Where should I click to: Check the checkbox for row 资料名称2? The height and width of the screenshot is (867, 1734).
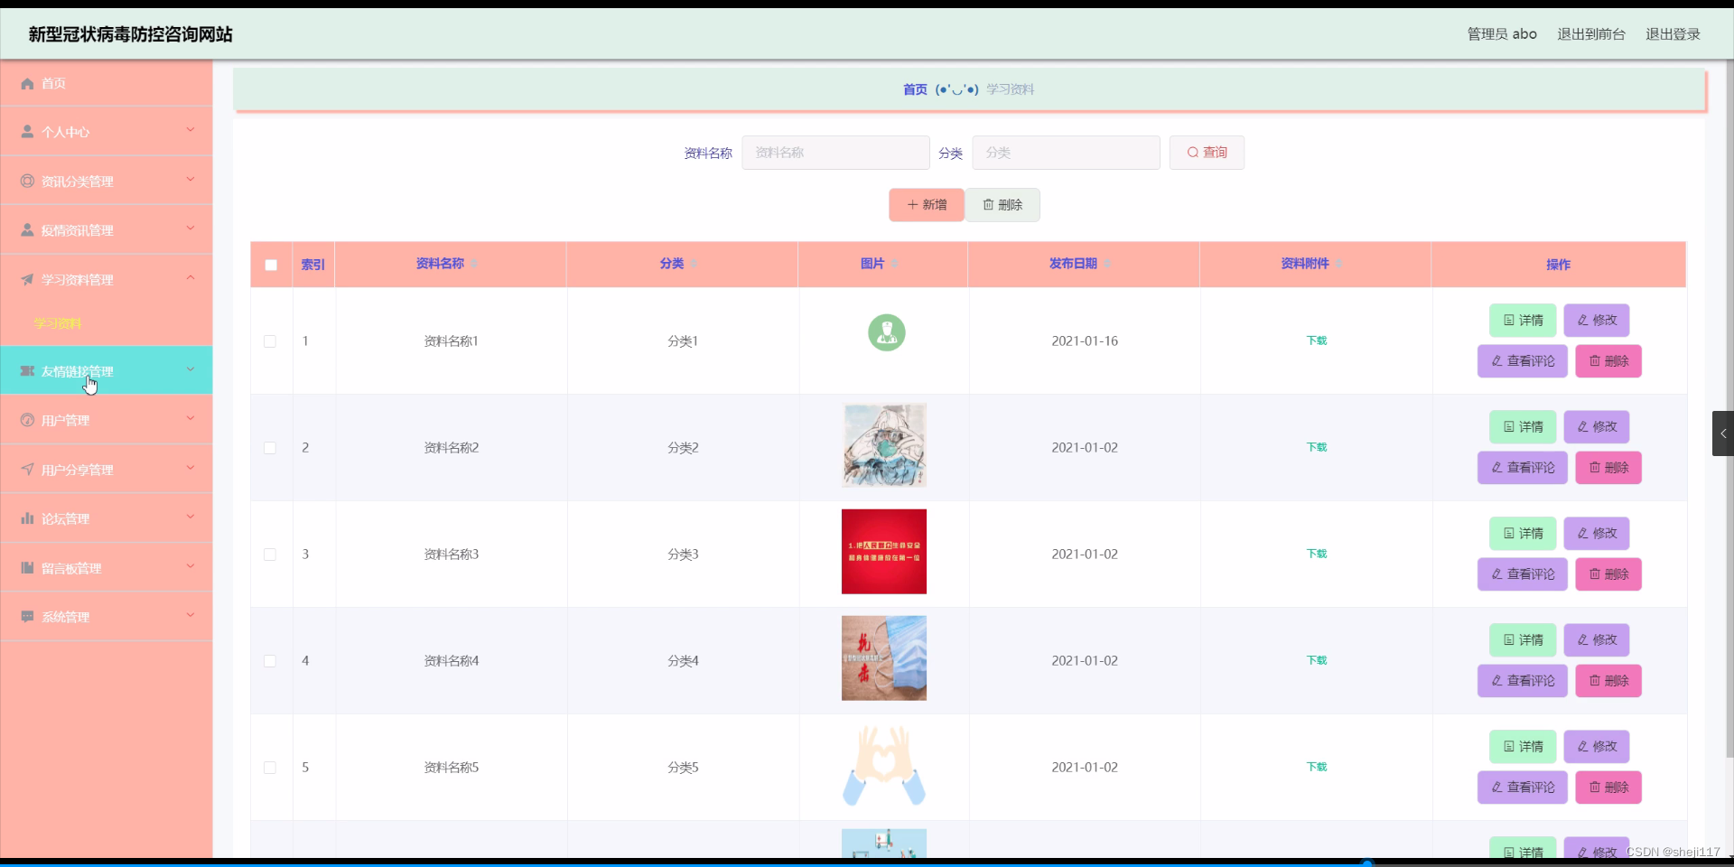[270, 448]
